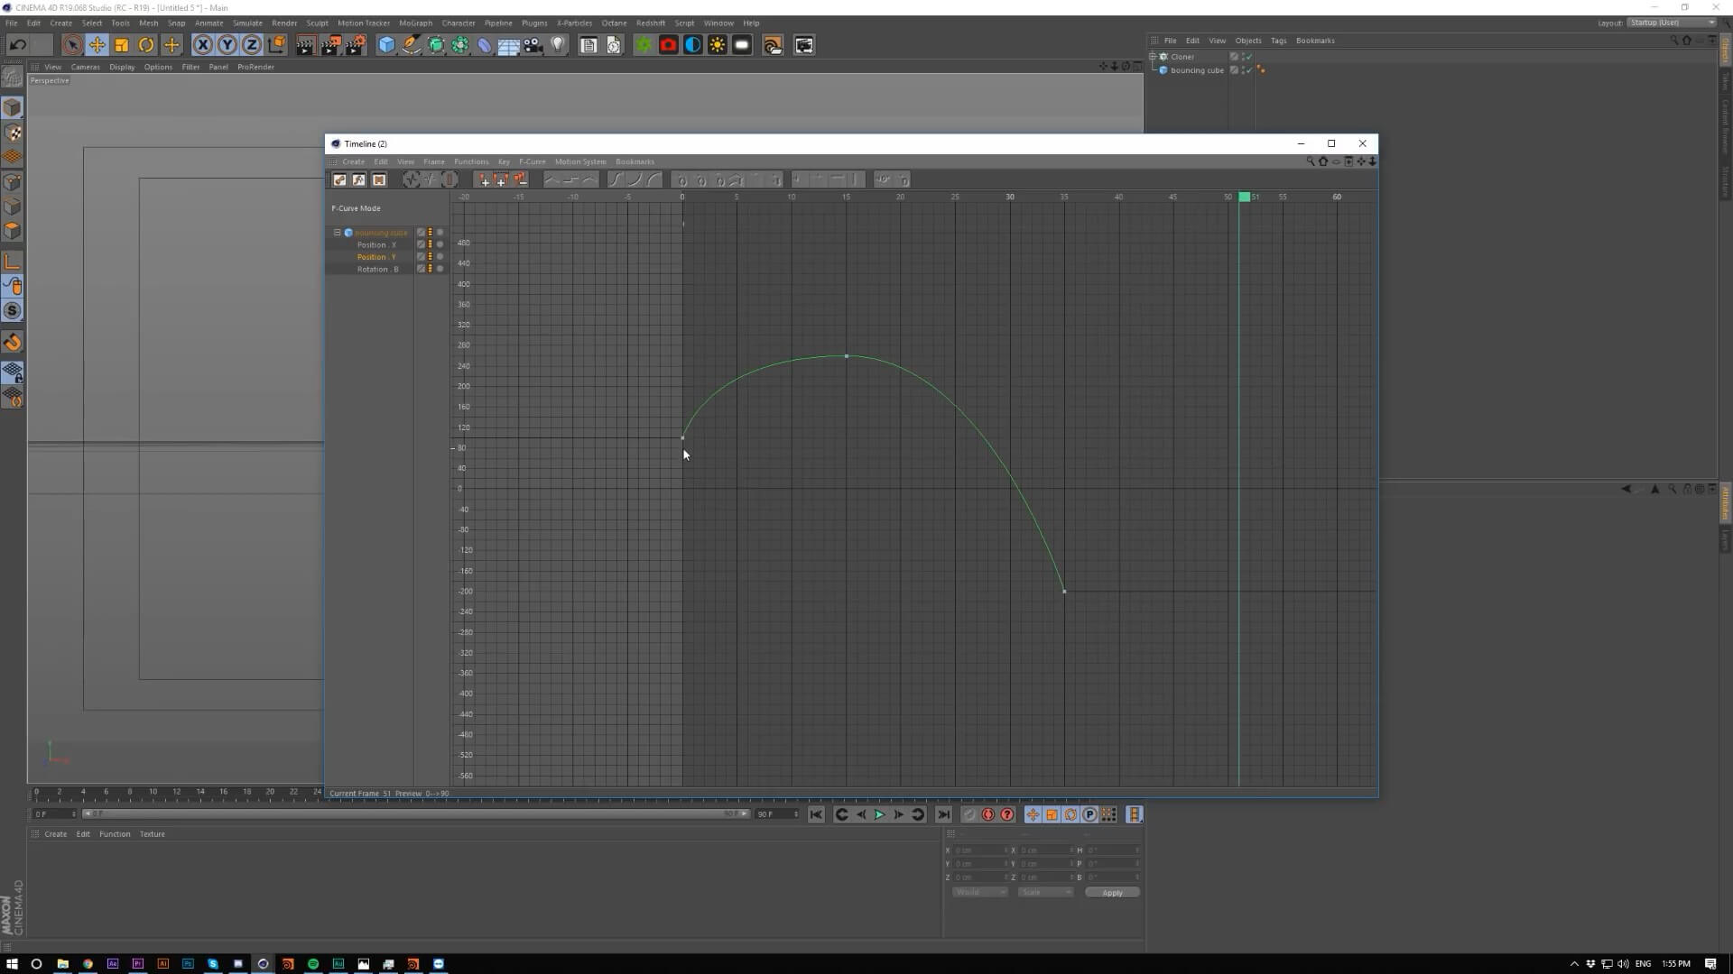This screenshot has height=974, width=1733.
Task: Open the MoGraph menu
Action: point(415,23)
